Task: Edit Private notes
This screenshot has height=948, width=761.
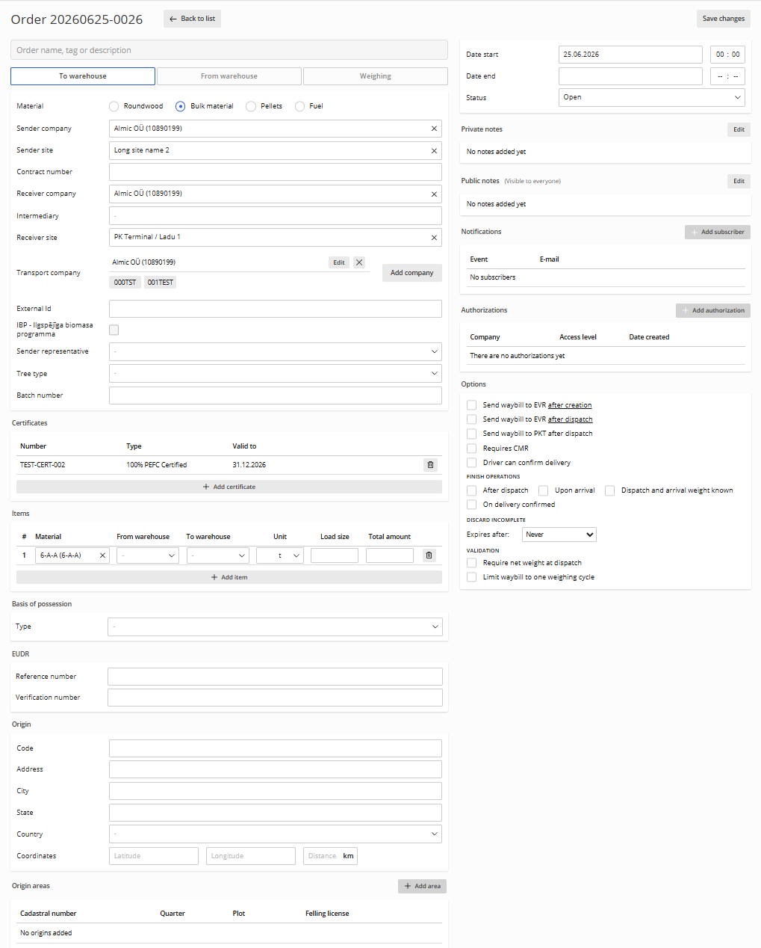Action: coord(739,129)
